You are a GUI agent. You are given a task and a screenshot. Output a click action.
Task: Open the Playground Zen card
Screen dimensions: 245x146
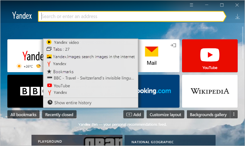(x=77, y=140)
